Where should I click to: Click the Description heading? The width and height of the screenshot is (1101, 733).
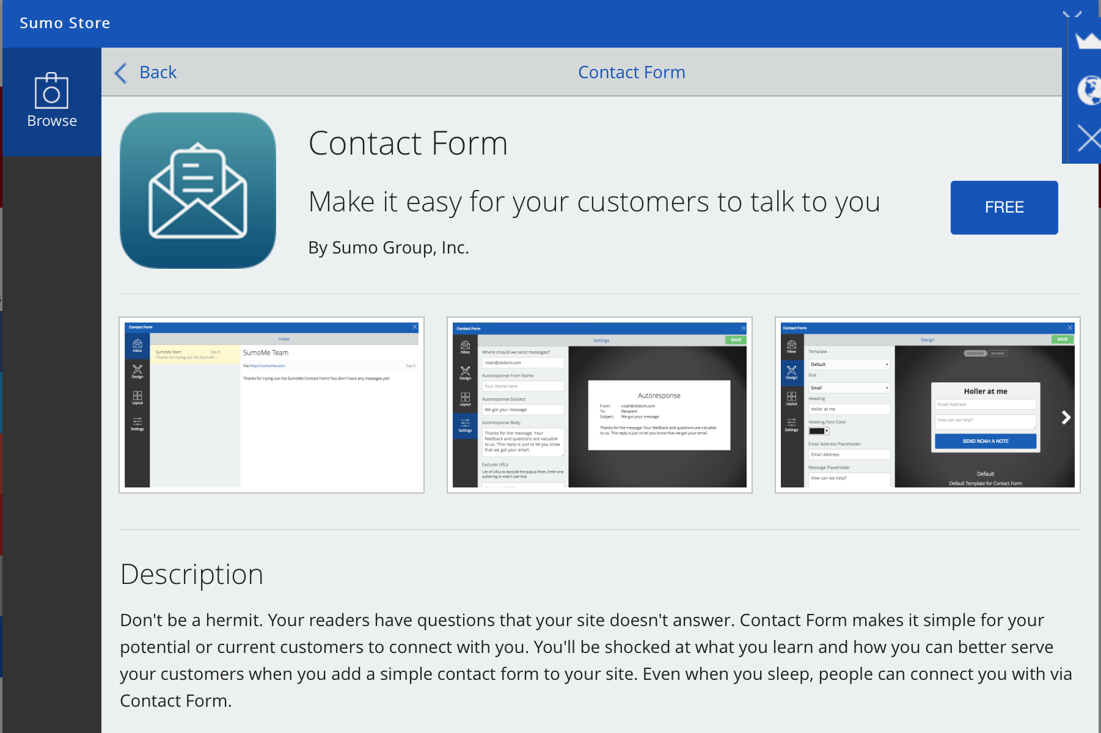[x=192, y=575]
